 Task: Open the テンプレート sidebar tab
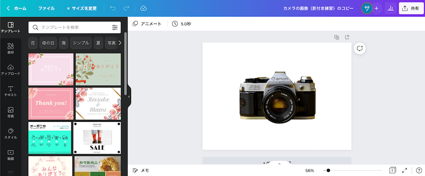click(x=10, y=28)
